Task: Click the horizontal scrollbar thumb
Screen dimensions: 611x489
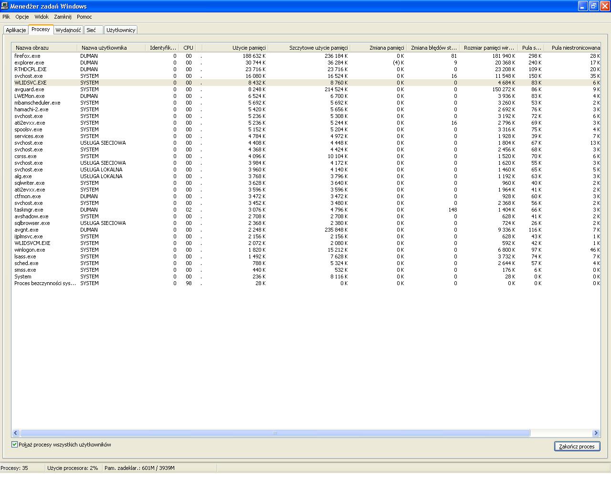Action: 274,433
